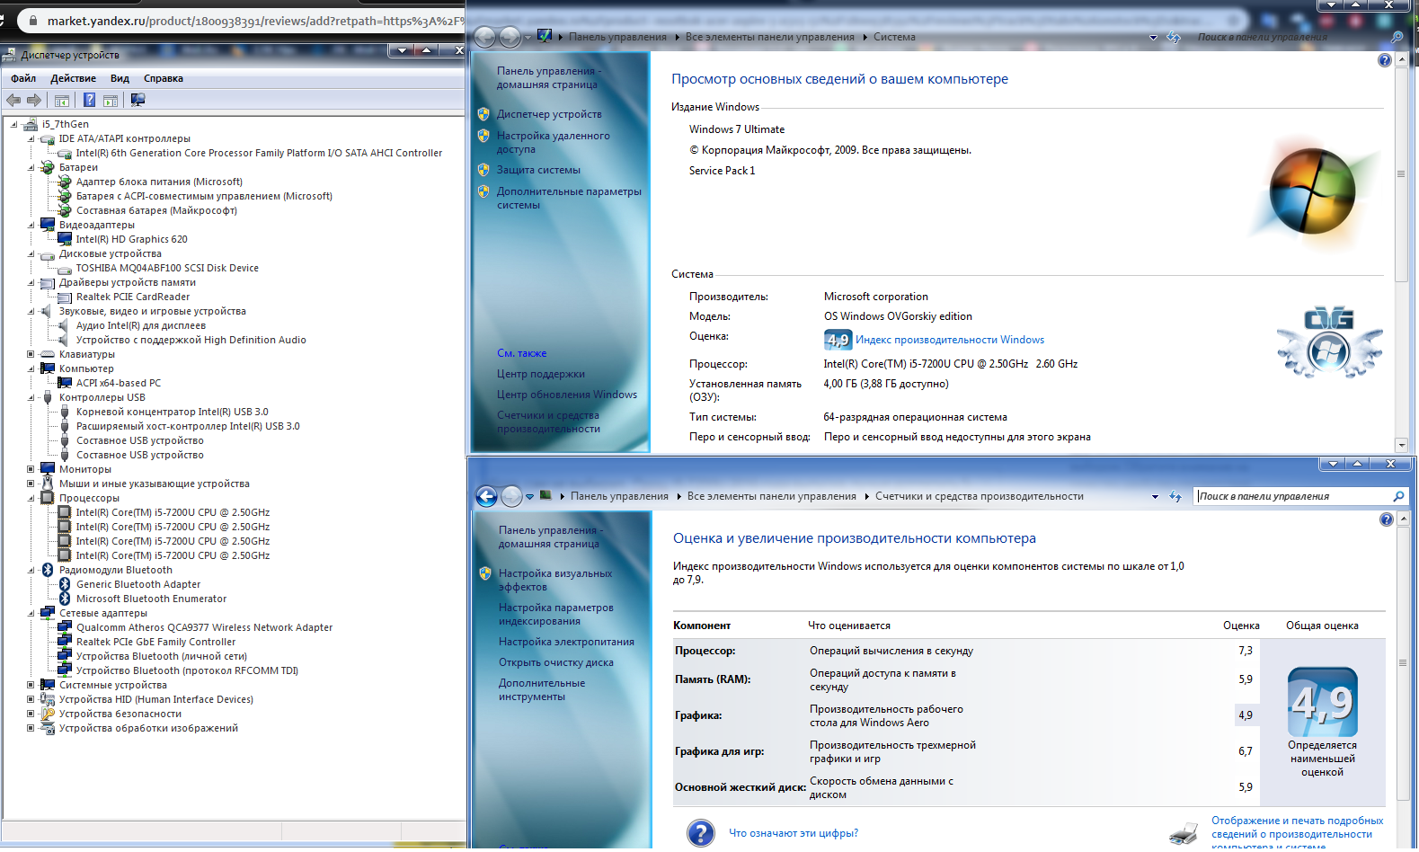This screenshot has width=1419, height=852.
Task: Collapse the Батареи branch
Action: (31, 167)
